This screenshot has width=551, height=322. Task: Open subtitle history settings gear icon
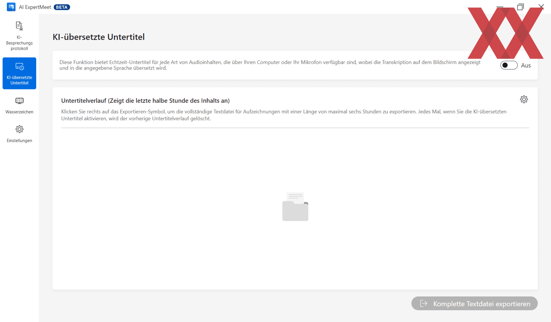(x=524, y=99)
